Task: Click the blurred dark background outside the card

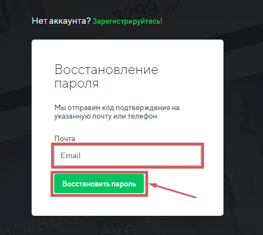Action: 243,113
